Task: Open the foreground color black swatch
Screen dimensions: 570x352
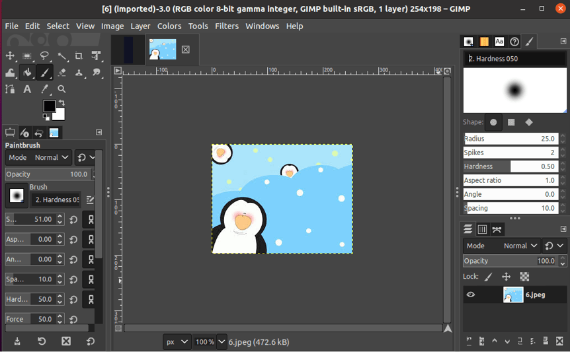Action: coord(49,106)
